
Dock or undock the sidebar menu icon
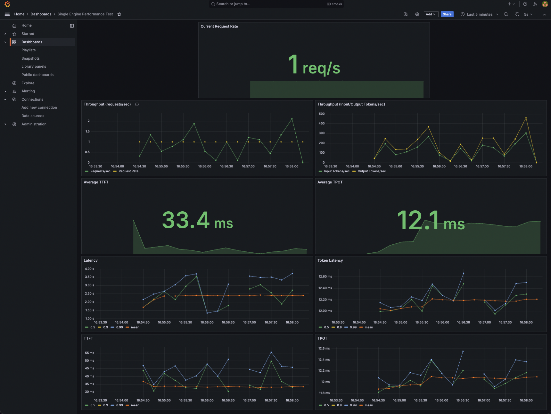[x=72, y=26]
